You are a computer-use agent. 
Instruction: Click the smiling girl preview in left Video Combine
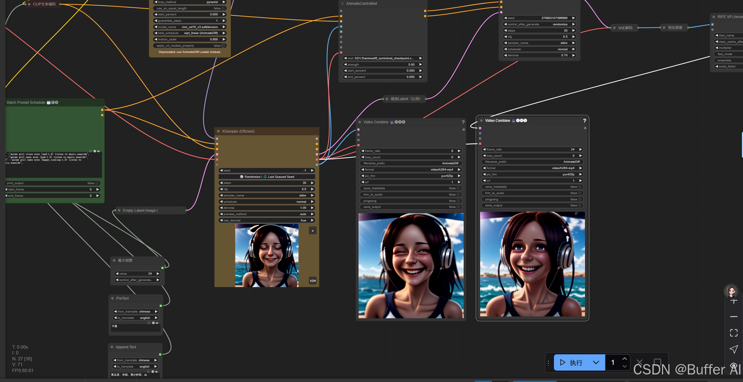tap(411, 266)
